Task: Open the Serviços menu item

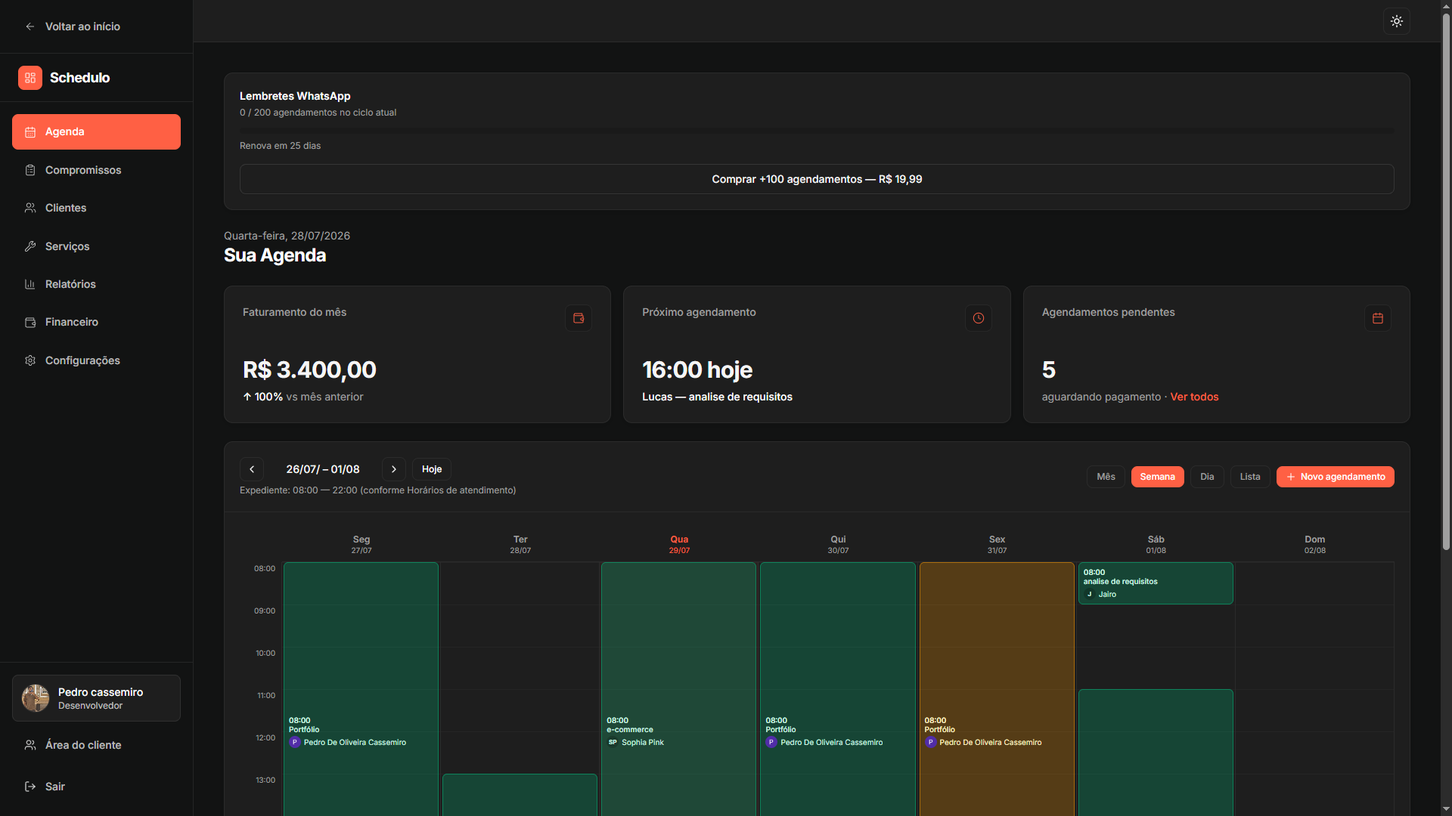Action: 96,246
